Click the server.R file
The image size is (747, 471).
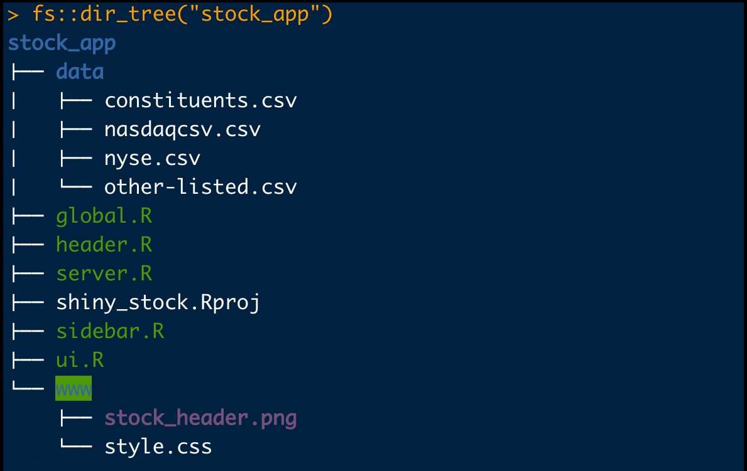pyautogui.click(x=104, y=273)
